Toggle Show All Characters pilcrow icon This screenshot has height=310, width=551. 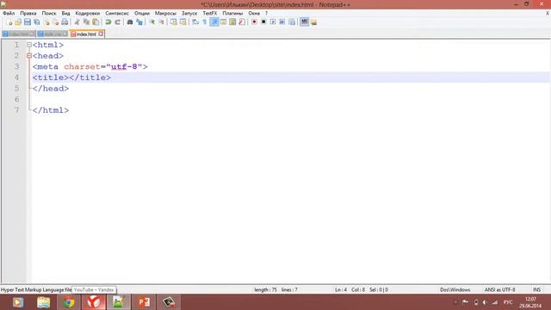coord(205,22)
